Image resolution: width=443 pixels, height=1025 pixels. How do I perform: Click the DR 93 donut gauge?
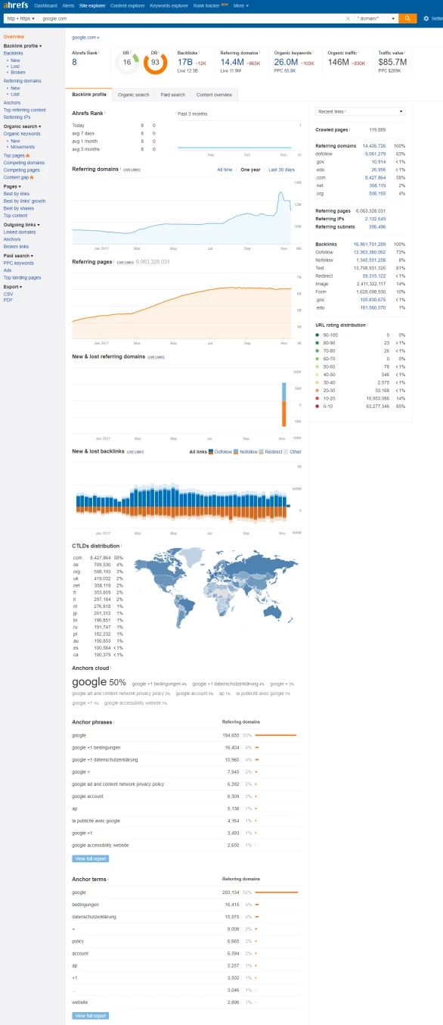point(155,63)
